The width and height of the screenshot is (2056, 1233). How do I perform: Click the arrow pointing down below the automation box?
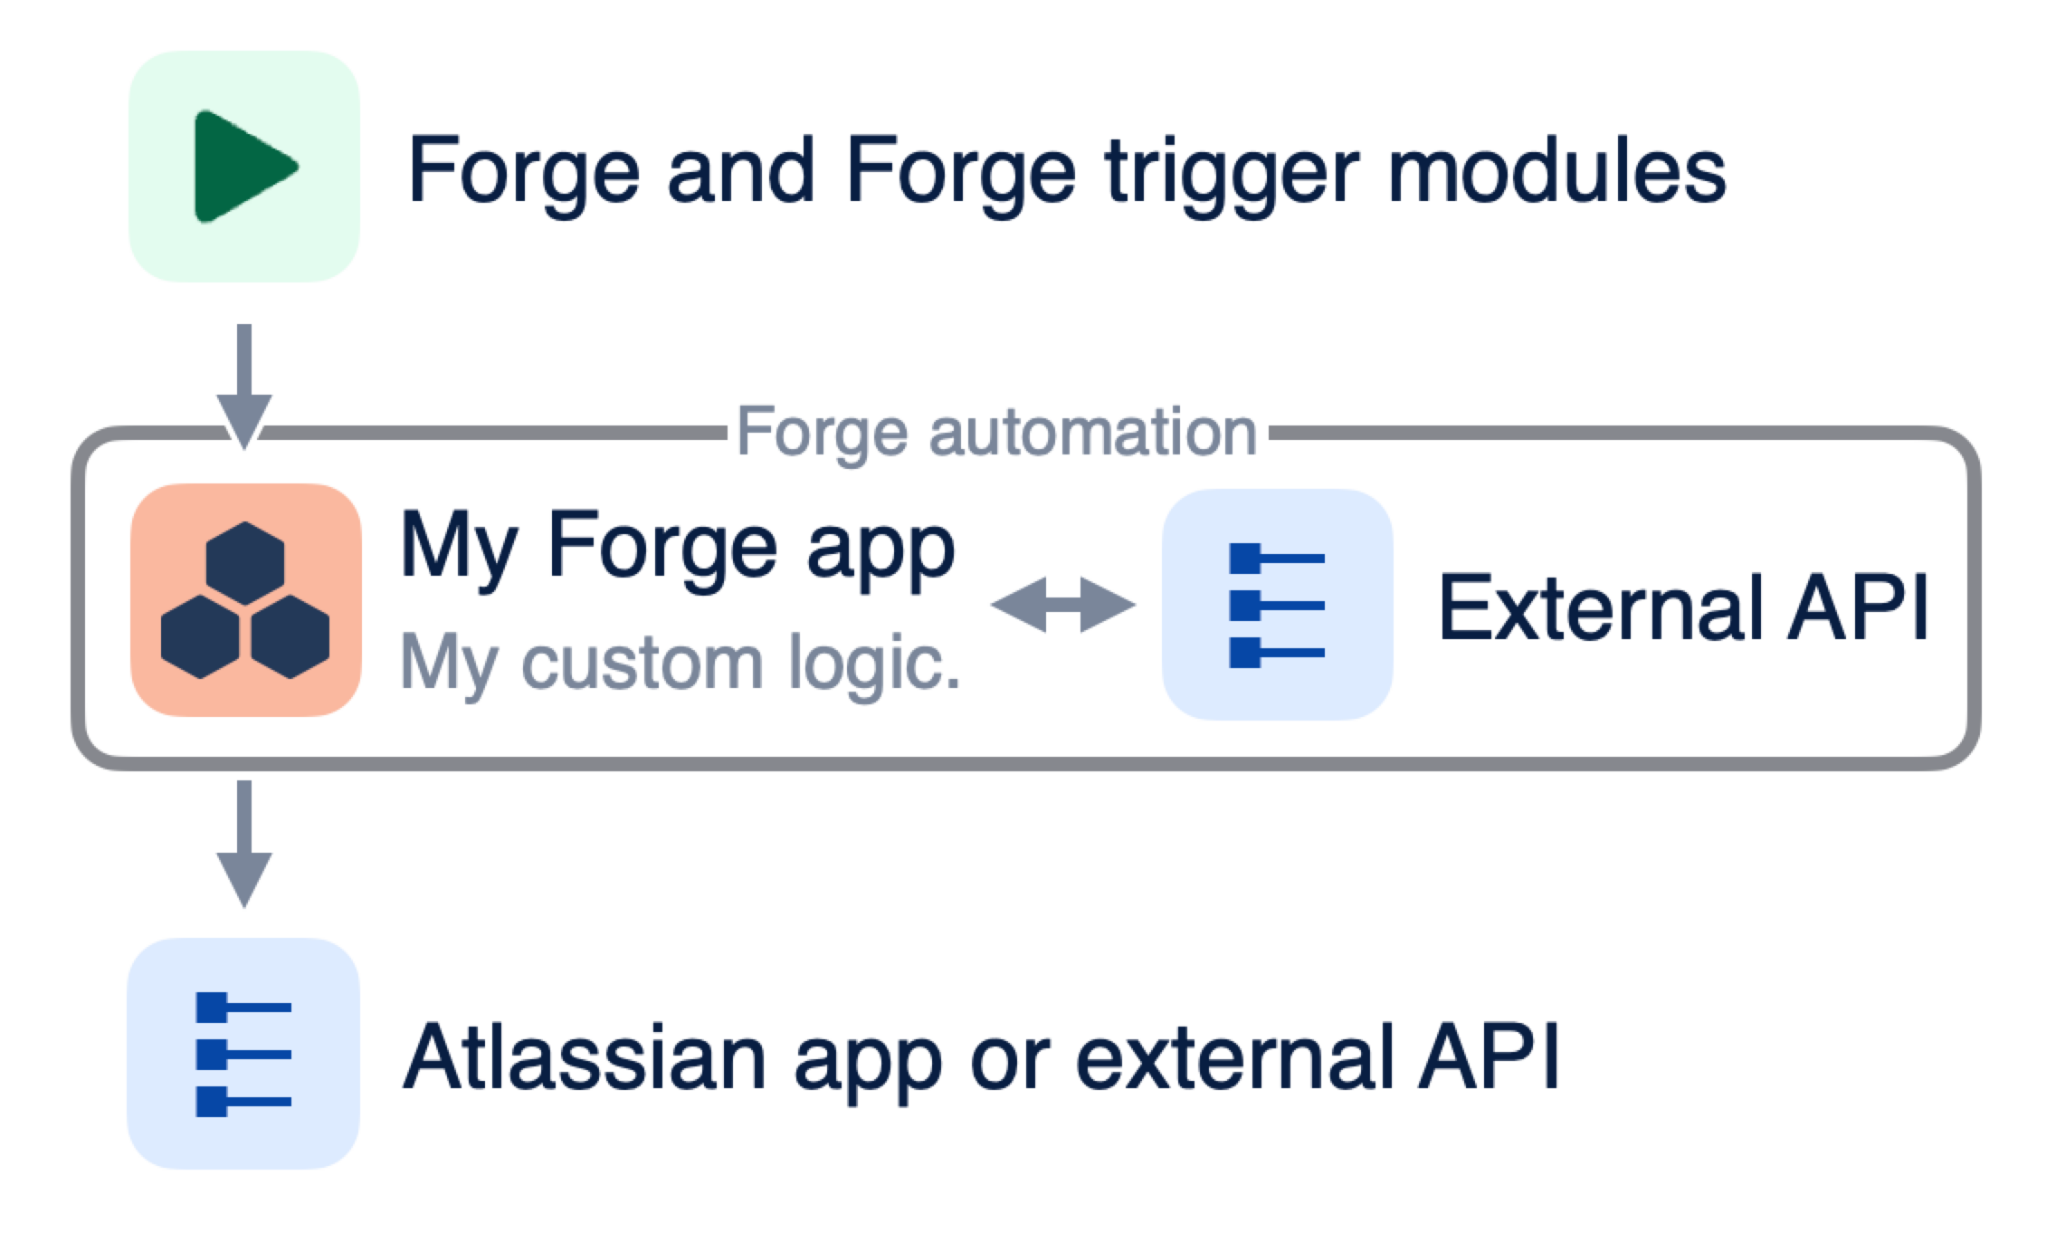243,844
